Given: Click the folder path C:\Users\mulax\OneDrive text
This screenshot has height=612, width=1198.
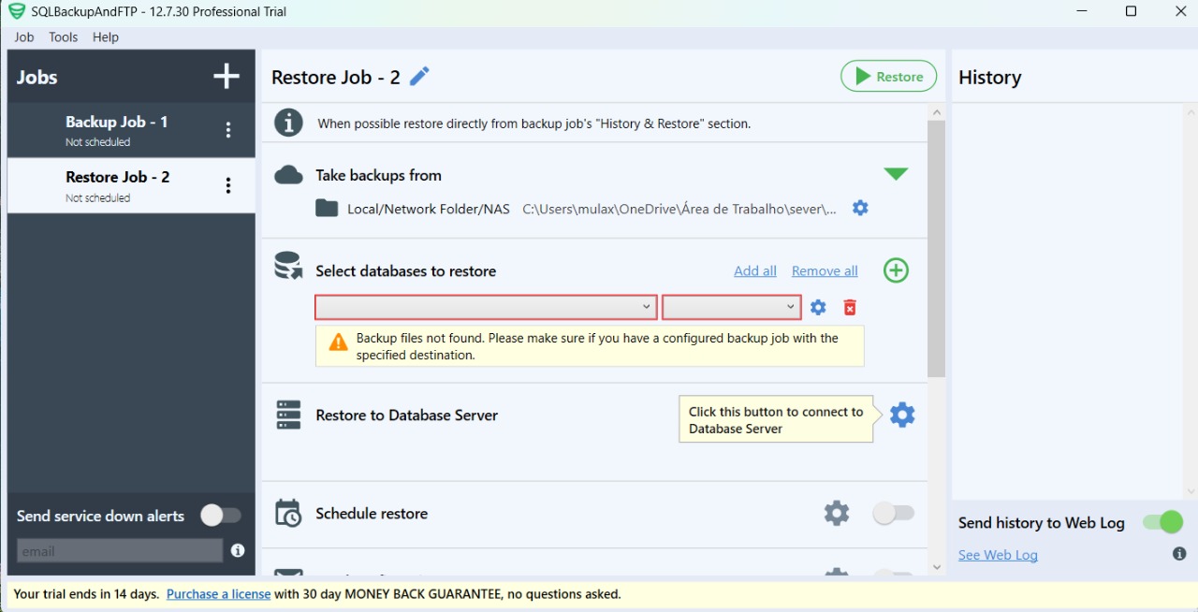Looking at the screenshot, I should click(x=679, y=209).
